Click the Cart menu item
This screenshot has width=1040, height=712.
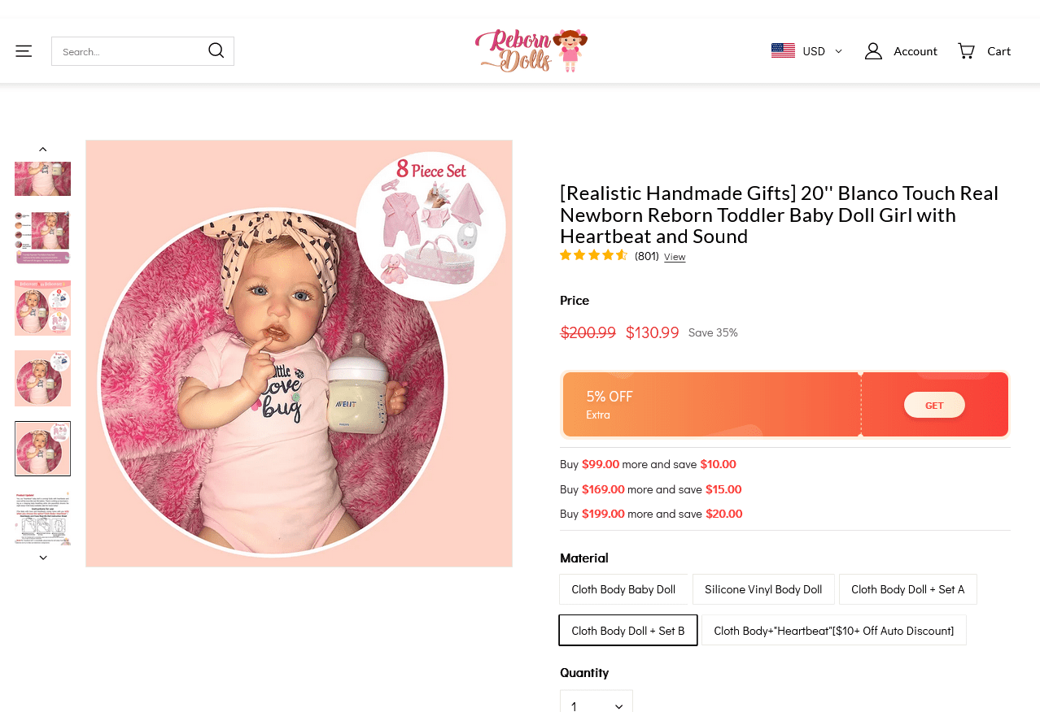998,50
